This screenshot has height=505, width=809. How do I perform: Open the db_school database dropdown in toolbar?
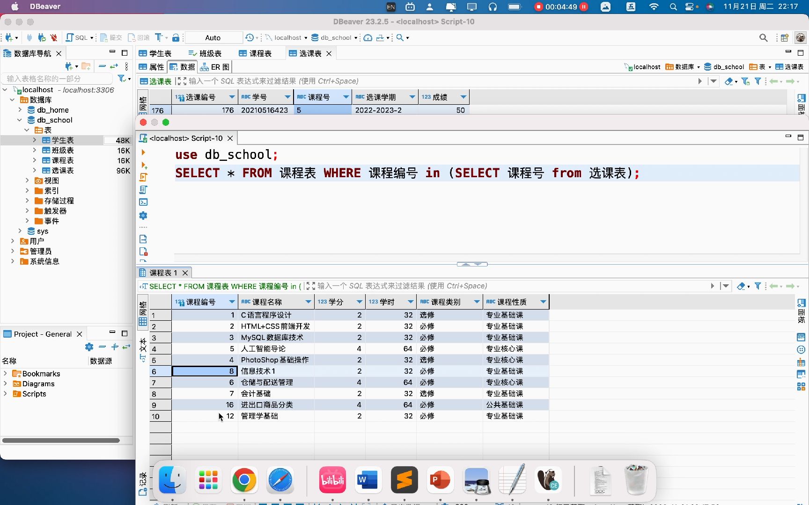click(x=356, y=37)
